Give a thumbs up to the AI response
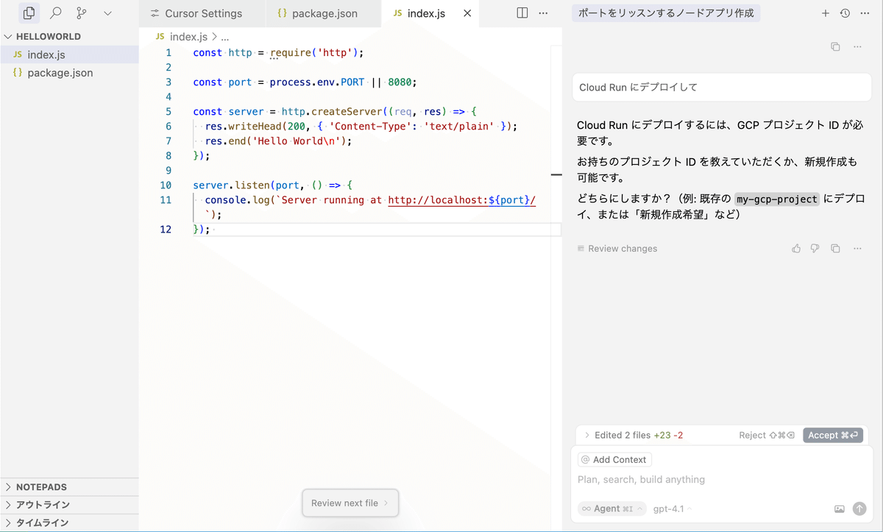Viewport: 883px width, 532px height. click(795, 248)
